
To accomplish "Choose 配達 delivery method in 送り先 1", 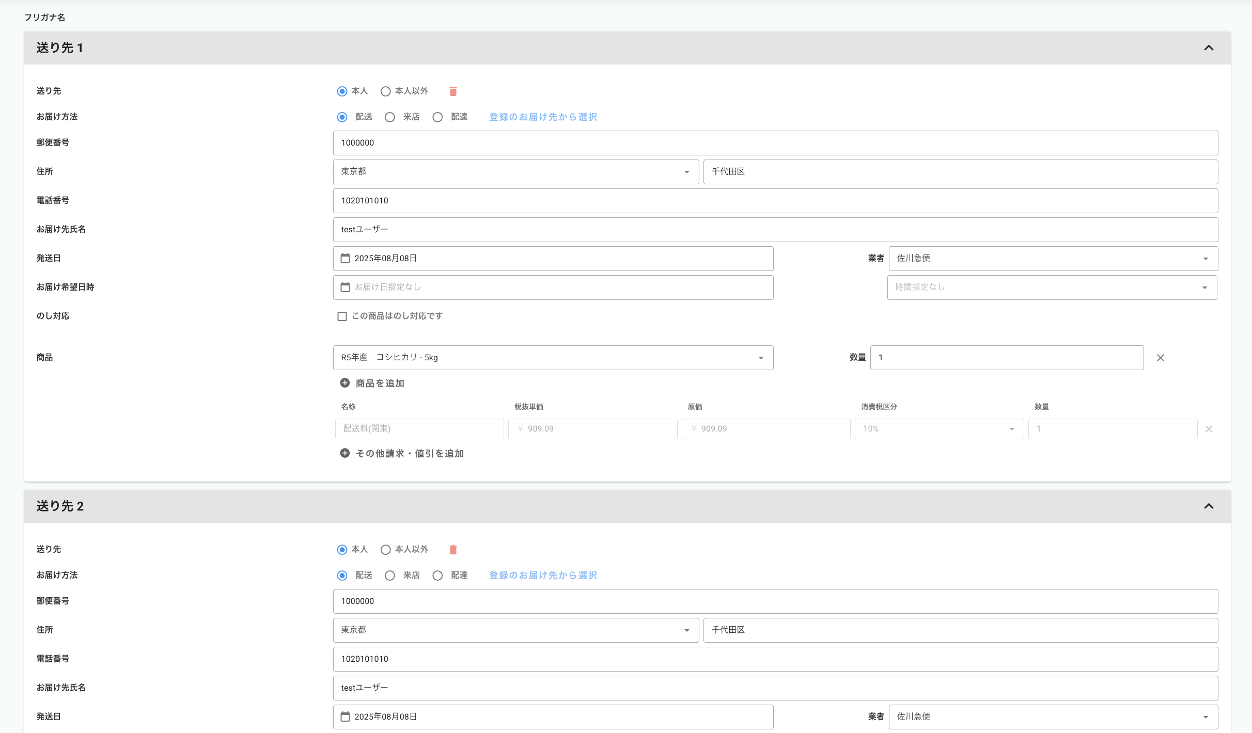I will tap(437, 117).
